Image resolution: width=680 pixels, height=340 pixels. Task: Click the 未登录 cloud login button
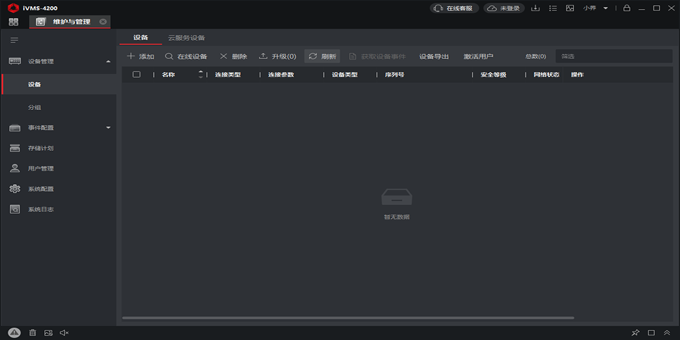click(504, 8)
